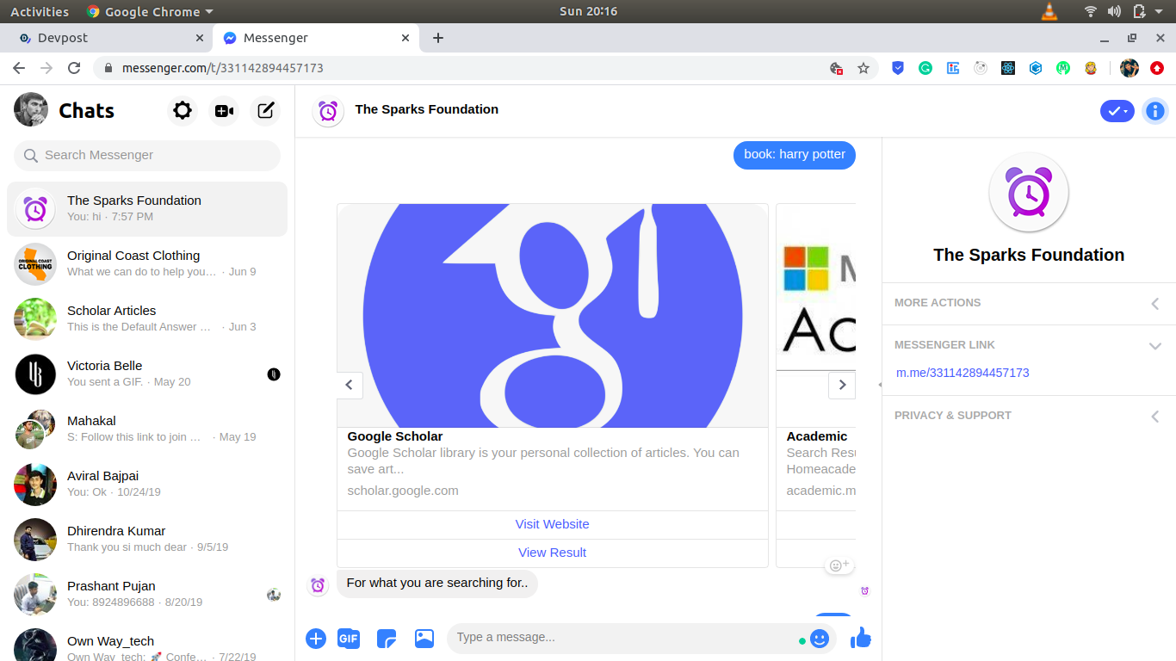Open clock and calendar menu

(588, 11)
